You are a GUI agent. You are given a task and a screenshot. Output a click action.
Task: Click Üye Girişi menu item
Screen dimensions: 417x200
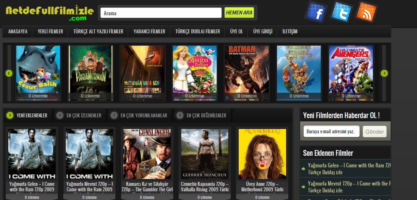click(x=263, y=32)
